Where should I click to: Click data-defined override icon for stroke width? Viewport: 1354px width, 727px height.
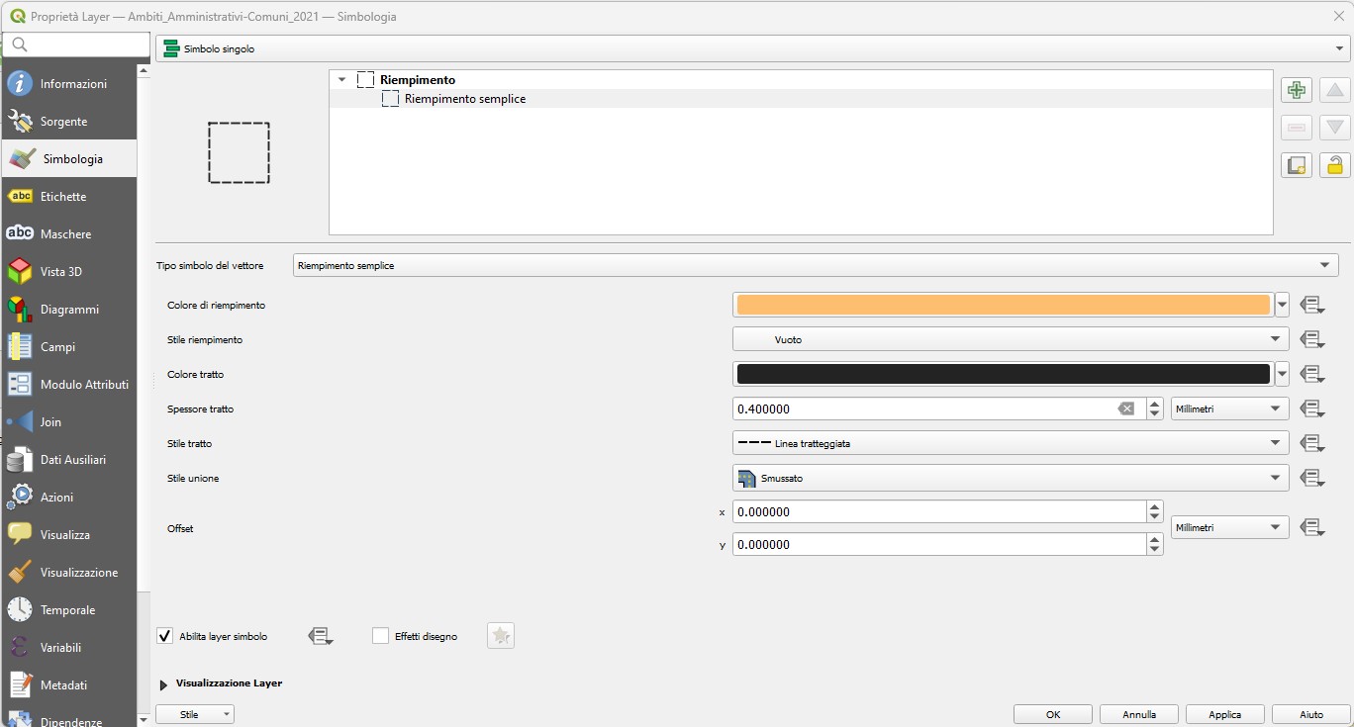[x=1312, y=409]
